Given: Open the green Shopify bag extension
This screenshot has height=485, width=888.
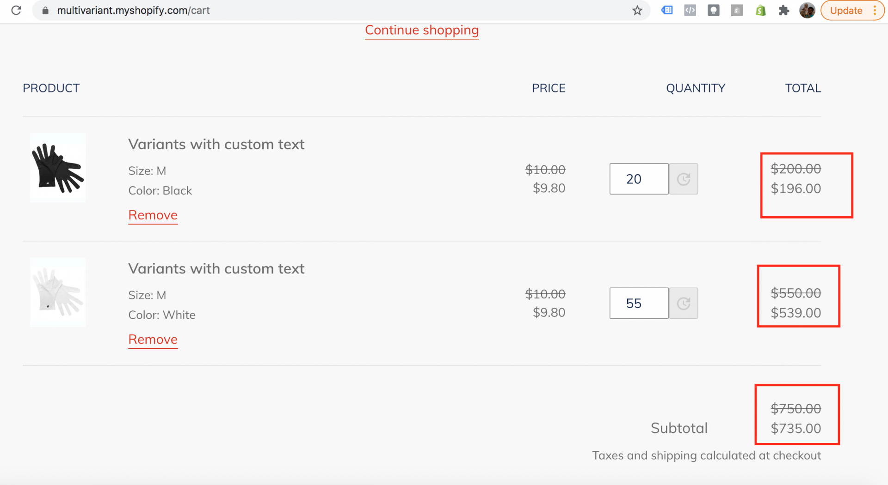Looking at the screenshot, I should tap(760, 10).
